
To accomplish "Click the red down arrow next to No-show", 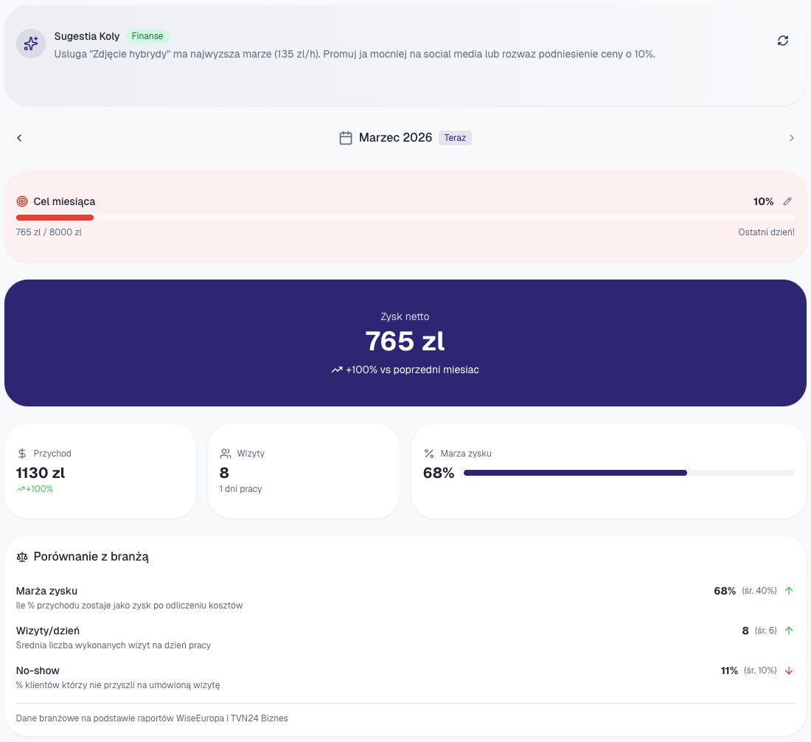I will [x=789, y=670].
